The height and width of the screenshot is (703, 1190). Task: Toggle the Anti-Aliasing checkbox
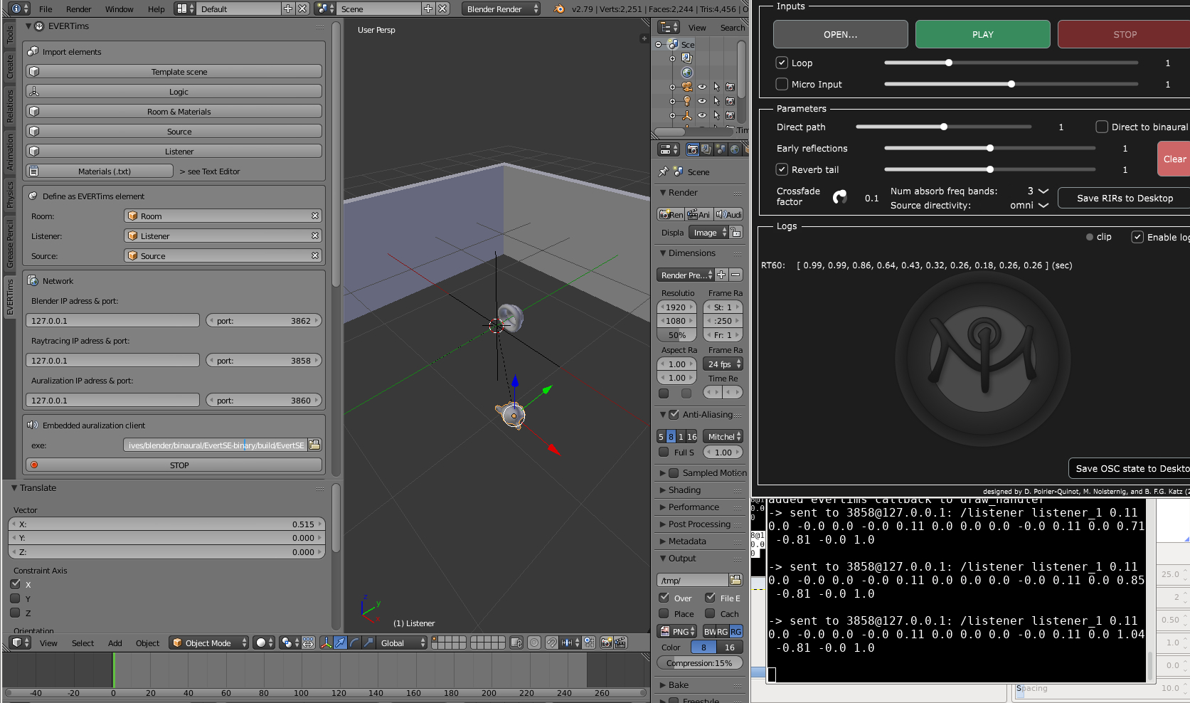674,414
